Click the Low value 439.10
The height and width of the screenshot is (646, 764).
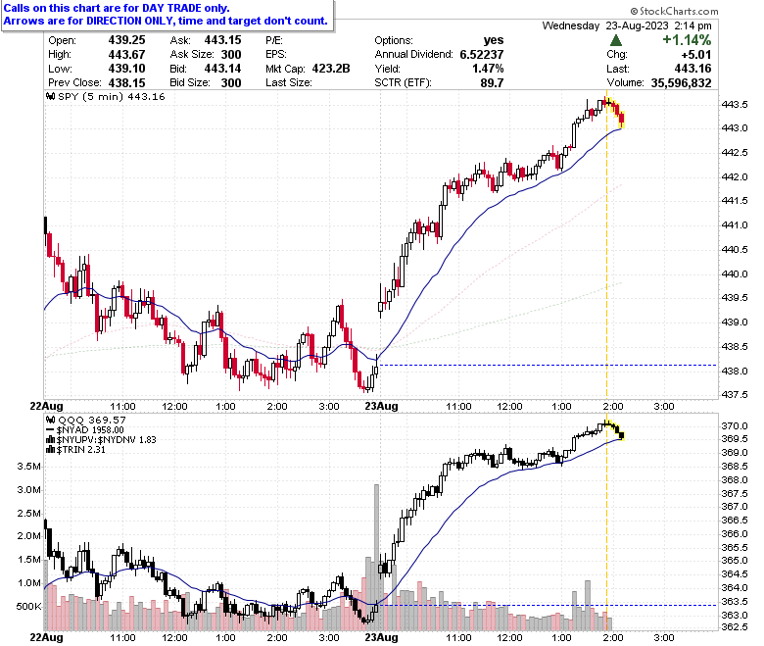coord(126,69)
